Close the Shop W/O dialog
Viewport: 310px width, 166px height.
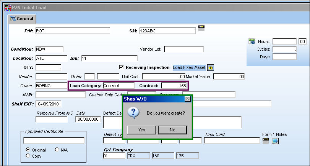pos(188,99)
